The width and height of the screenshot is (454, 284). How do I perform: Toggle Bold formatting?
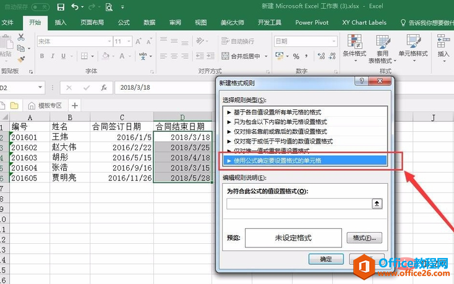tap(42, 56)
